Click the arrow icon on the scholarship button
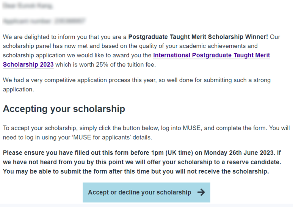This screenshot has height=207, width=293. click(x=201, y=193)
